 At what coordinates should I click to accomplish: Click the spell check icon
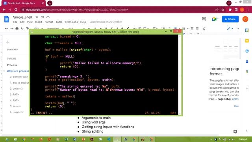tap(22, 29)
